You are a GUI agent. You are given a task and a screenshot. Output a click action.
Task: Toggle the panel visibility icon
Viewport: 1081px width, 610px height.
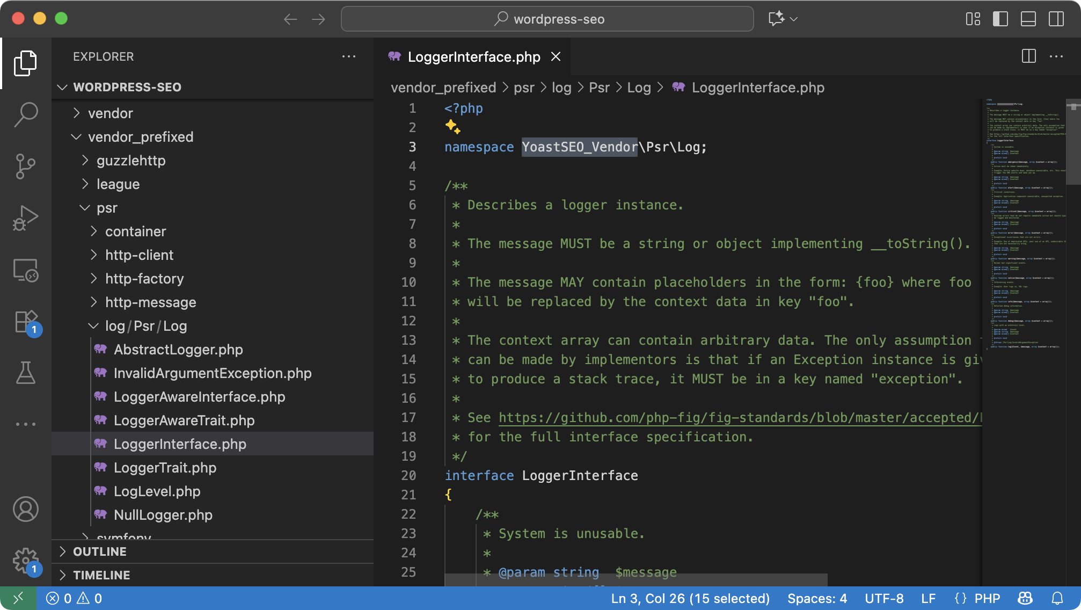pyautogui.click(x=1029, y=19)
